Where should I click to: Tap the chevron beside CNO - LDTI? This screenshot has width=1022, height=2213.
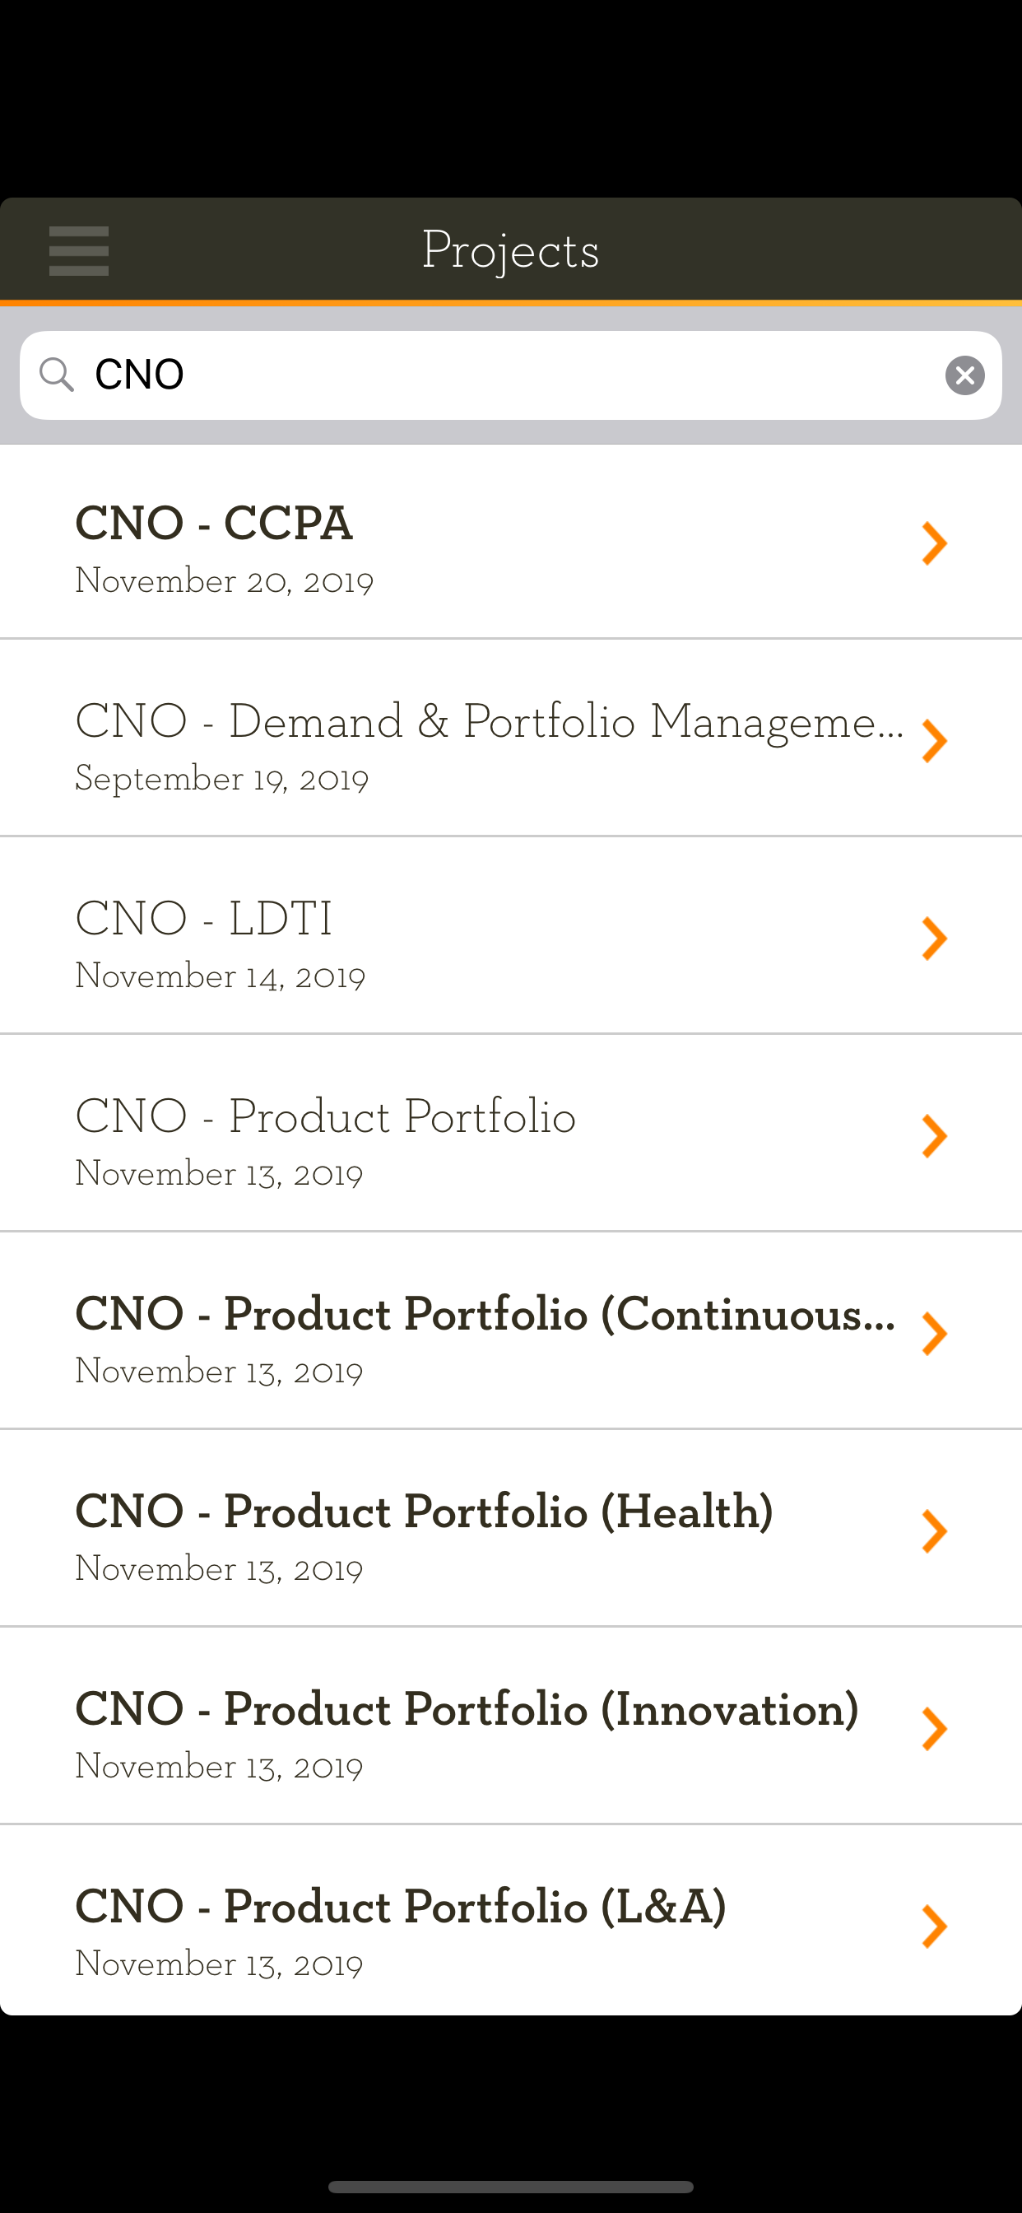pos(933,938)
